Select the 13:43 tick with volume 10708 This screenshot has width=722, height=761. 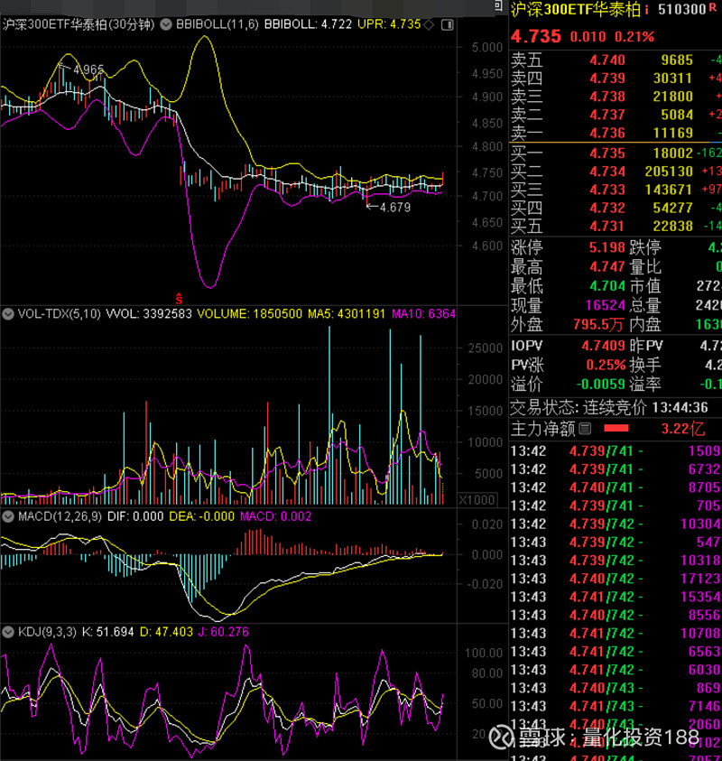click(616, 634)
